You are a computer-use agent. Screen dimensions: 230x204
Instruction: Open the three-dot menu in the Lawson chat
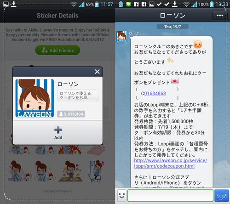pos(219,15)
